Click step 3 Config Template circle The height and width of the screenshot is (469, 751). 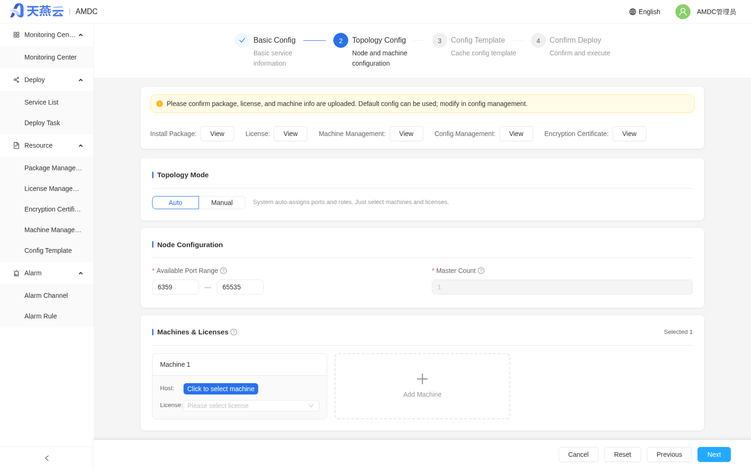[x=439, y=40]
